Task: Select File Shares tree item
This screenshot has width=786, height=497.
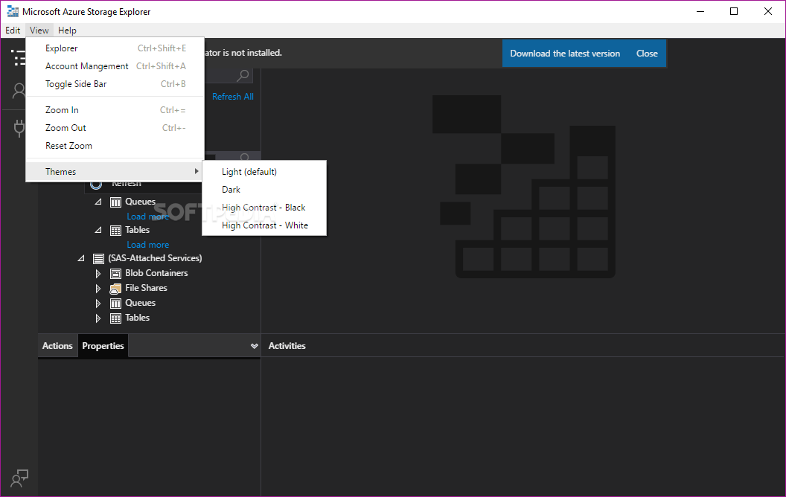Action: click(x=146, y=288)
